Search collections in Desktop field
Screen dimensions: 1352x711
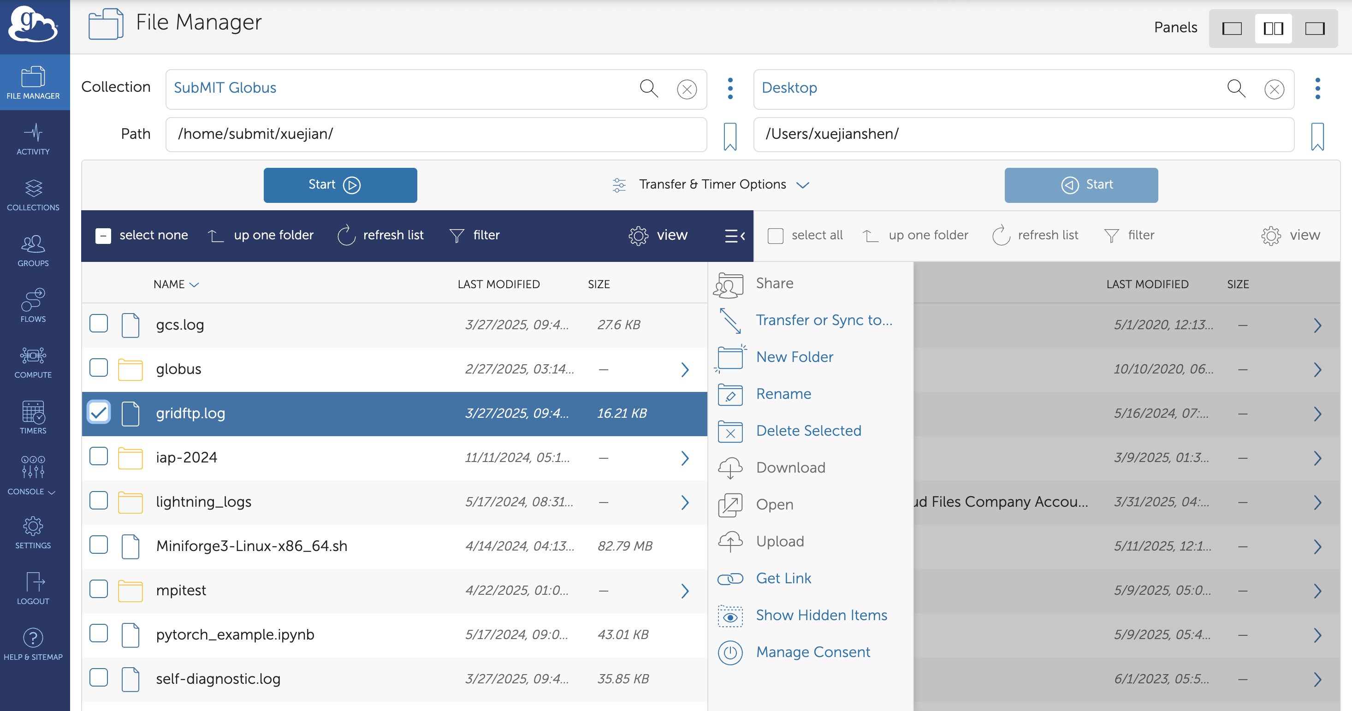pyautogui.click(x=1236, y=88)
